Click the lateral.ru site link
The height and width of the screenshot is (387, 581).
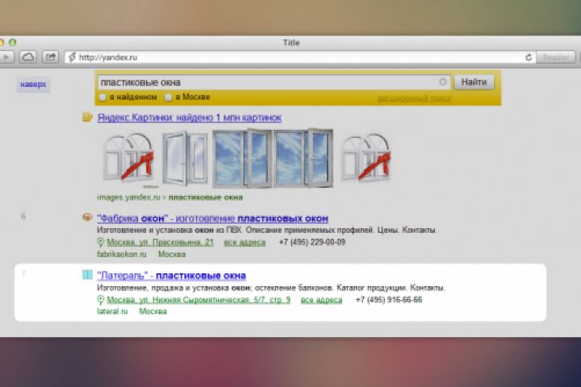[112, 311]
